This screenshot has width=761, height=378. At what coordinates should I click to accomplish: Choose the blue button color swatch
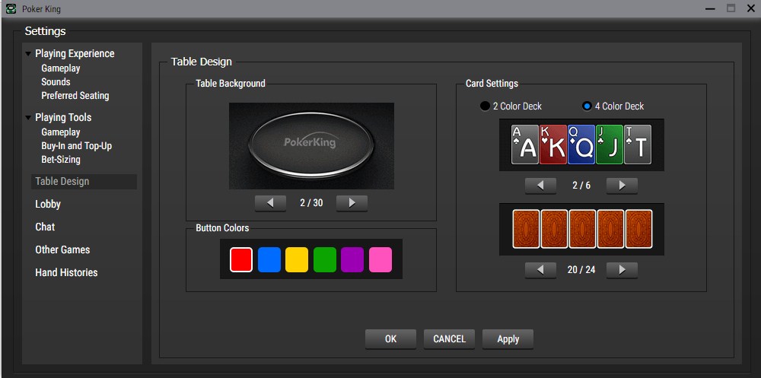pyautogui.click(x=269, y=259)
